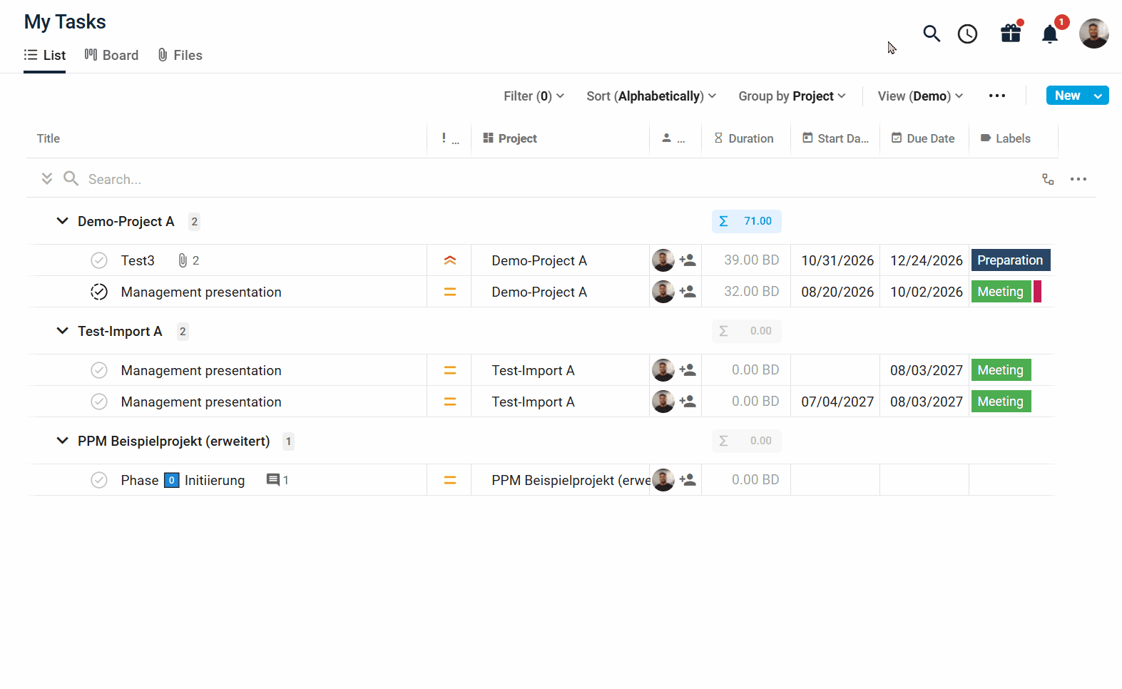Open the Sort (Alphabetically) menu
Screen dimensions: 1122x689
point(651,96)
